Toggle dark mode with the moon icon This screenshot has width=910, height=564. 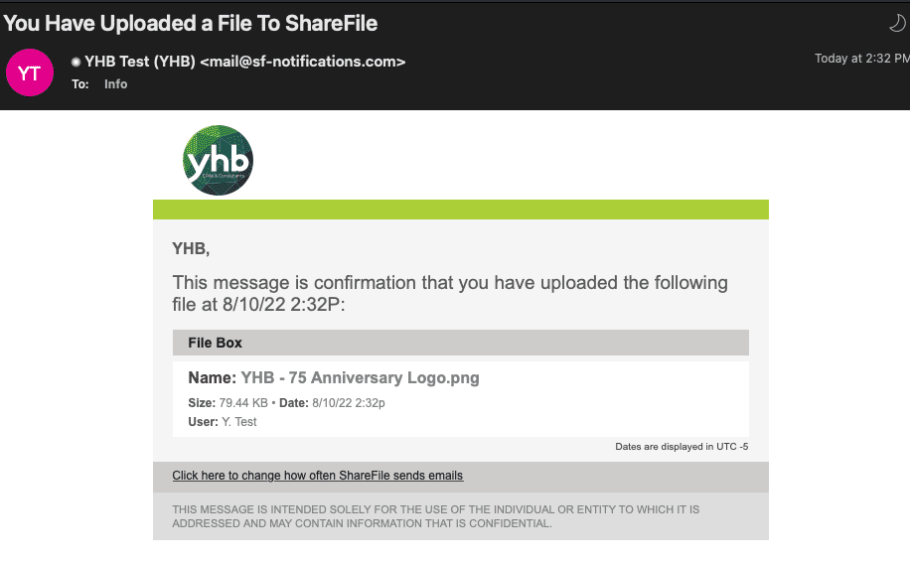click(897, 23)
